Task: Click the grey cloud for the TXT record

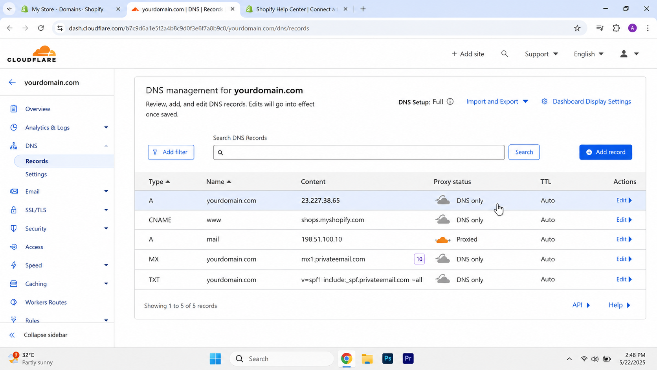Action: [442, 280]
